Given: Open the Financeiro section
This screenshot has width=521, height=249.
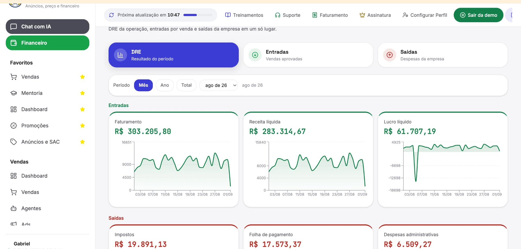Looking at the screenshot, I should pyautogui.click(x=47, y=43).
